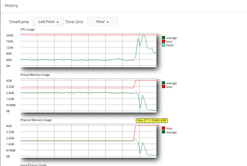The height and width of the screenshot is (166, 247).
Task: Click the 'limit' legend label in Virtual Memory chart
Action: [x=169, y=87]
